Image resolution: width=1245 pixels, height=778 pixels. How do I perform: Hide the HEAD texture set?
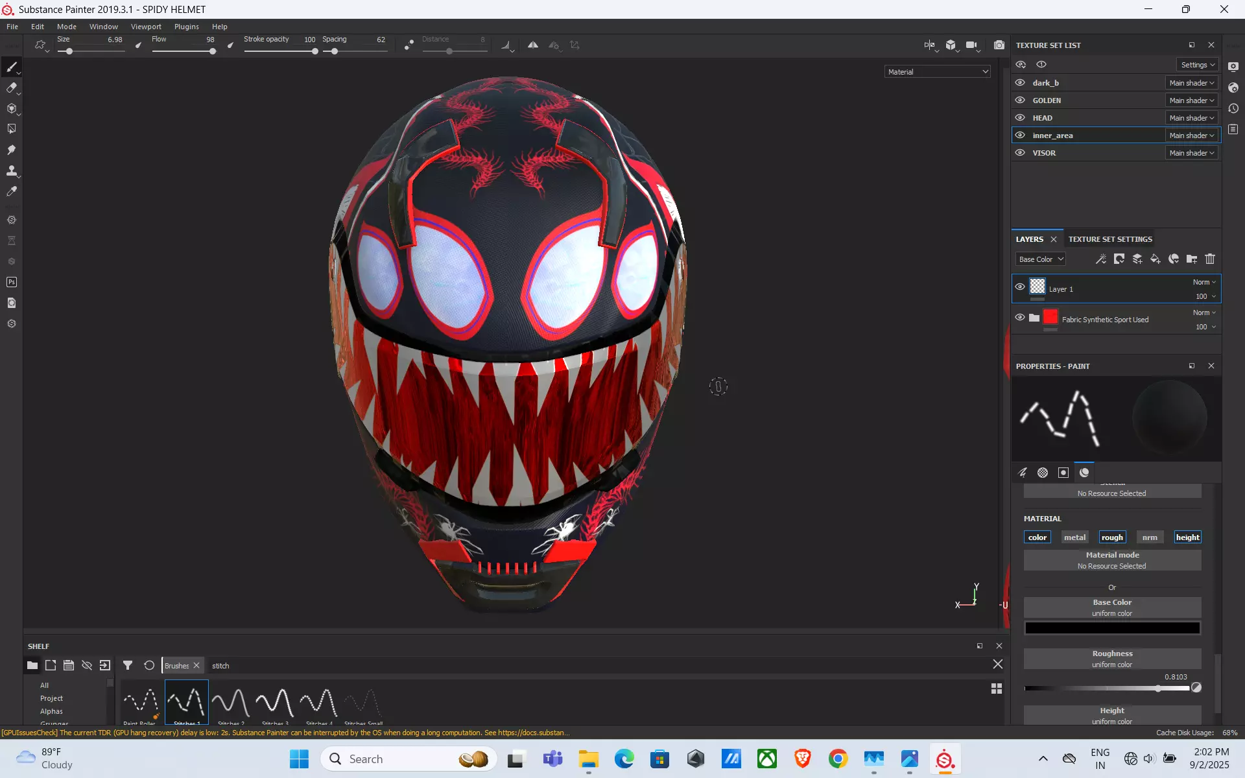[1020, 117]
